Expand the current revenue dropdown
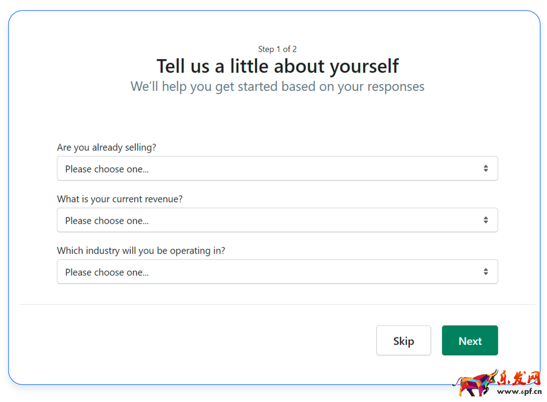This screenshot has height=402, width=547. pos(277,220)
